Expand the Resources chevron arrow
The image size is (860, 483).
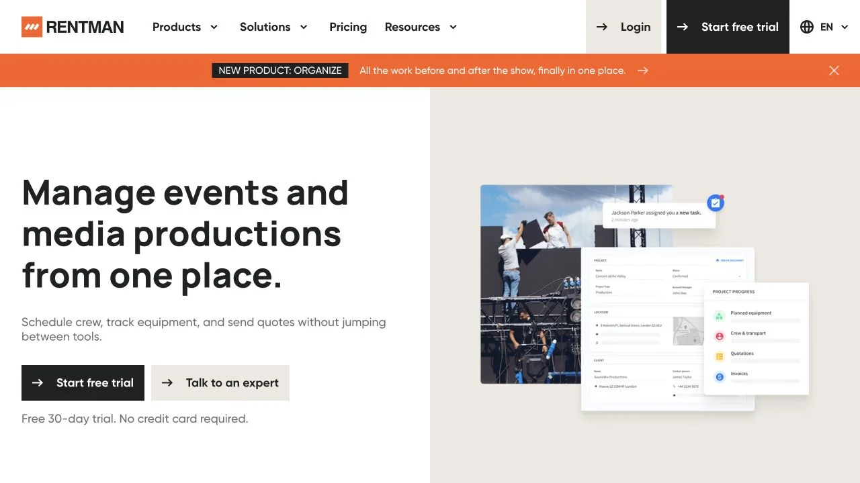[x=453, y=27]
